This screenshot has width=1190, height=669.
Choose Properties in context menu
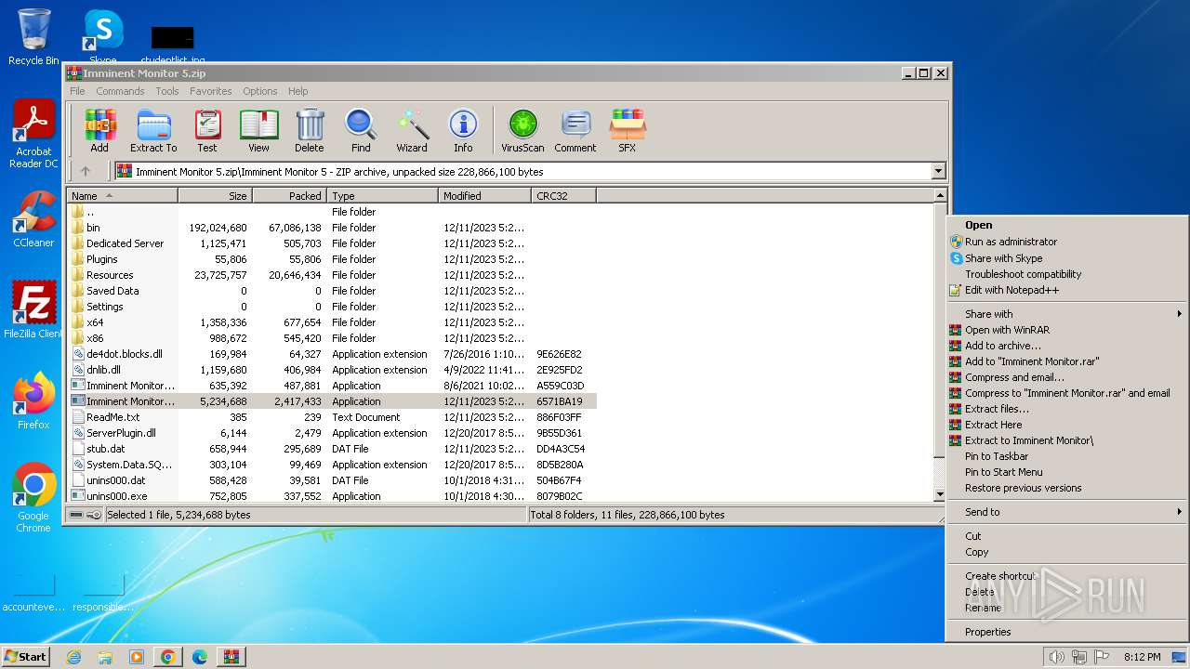pyautogui.click(x=1066, y=632)
